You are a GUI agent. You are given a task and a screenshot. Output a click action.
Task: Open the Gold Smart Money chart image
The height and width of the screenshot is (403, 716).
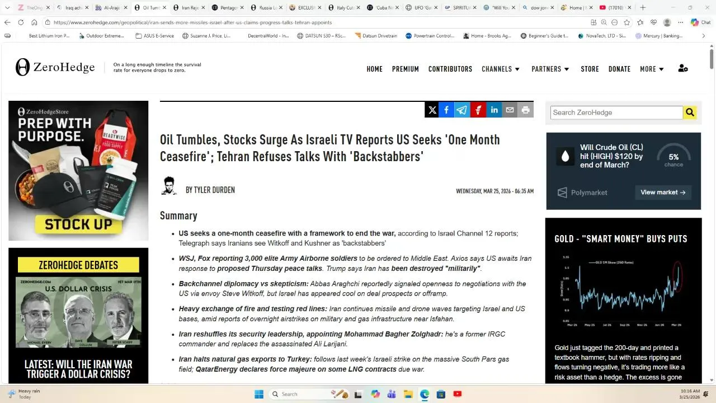pyautogui.click(x=623, y=291)
